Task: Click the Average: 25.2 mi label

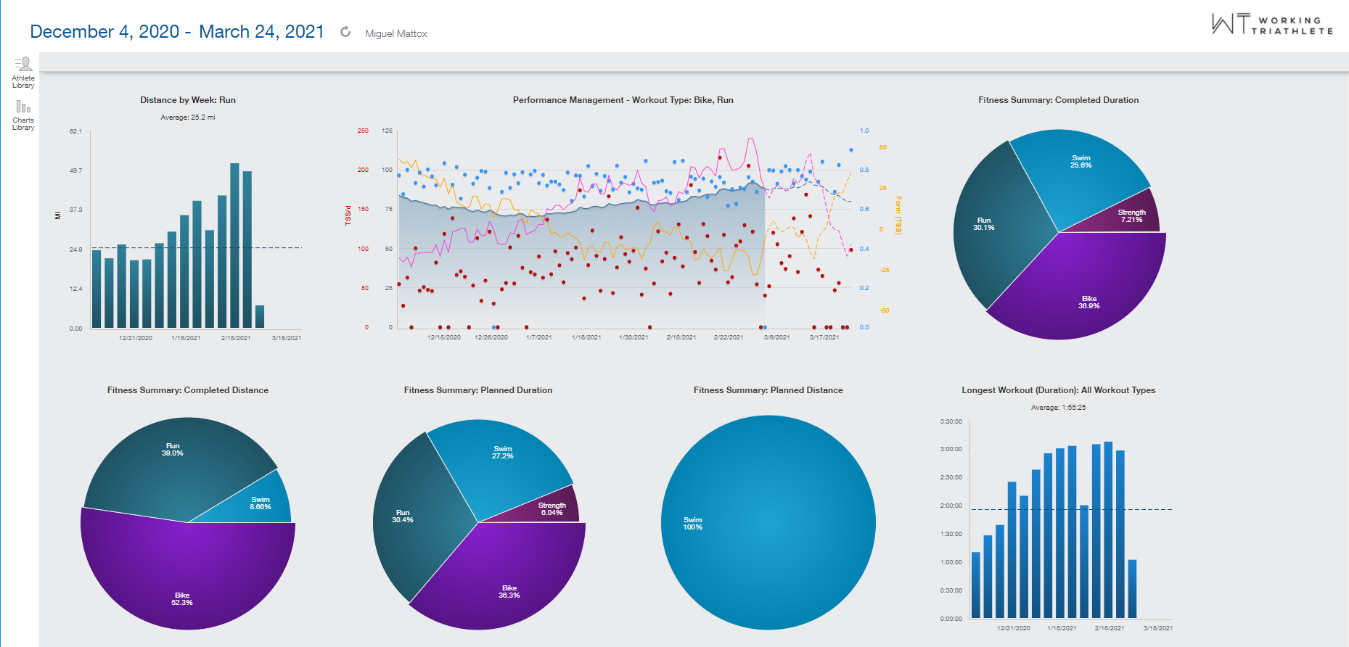Action: tap(188, 117)
